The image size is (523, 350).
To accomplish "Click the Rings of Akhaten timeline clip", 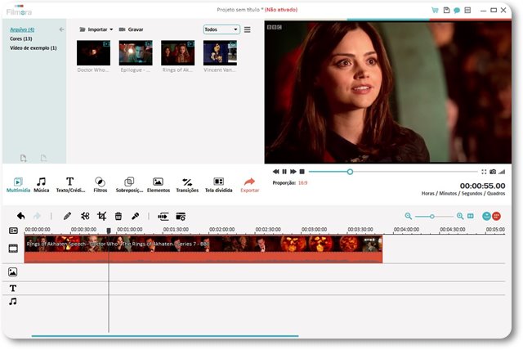I will (203, 249).
